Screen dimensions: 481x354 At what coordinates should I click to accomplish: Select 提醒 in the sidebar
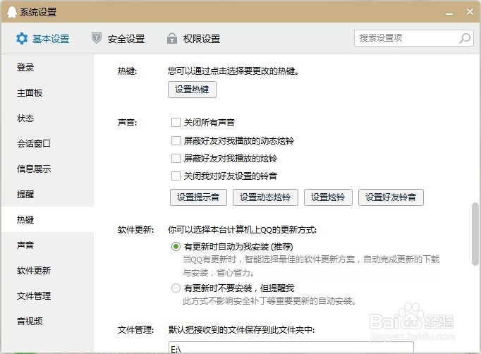tap(47, 194)
